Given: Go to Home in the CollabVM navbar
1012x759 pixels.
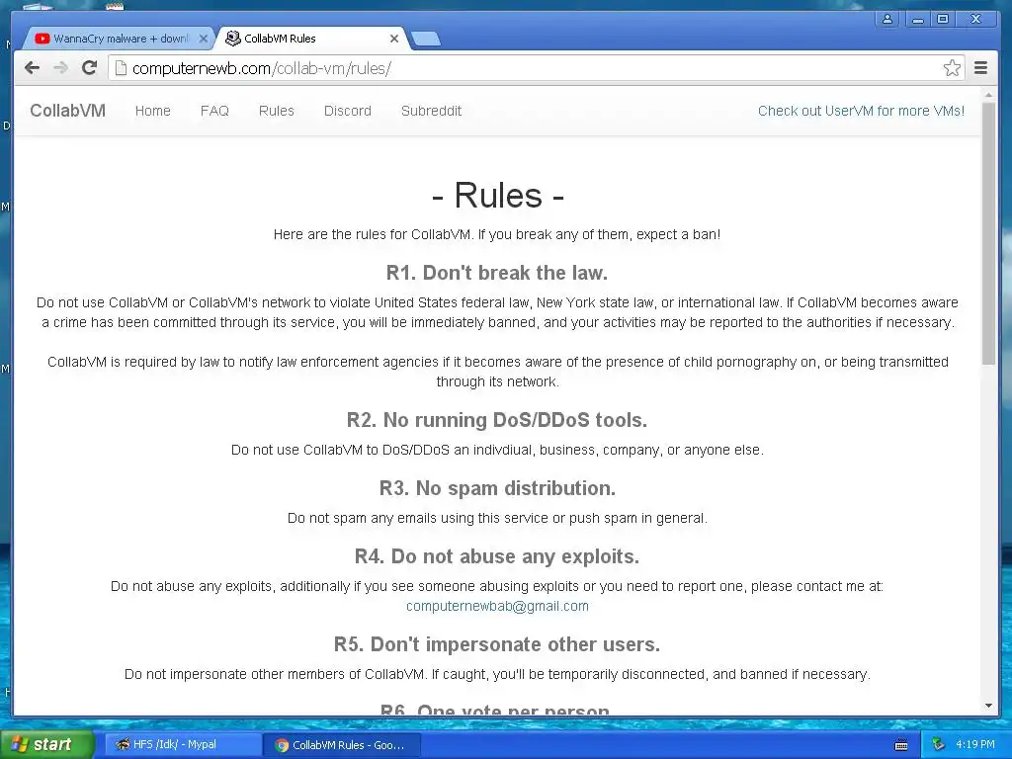Looking at the screenshot, I should pyautogui.click(x=153, y=111).
